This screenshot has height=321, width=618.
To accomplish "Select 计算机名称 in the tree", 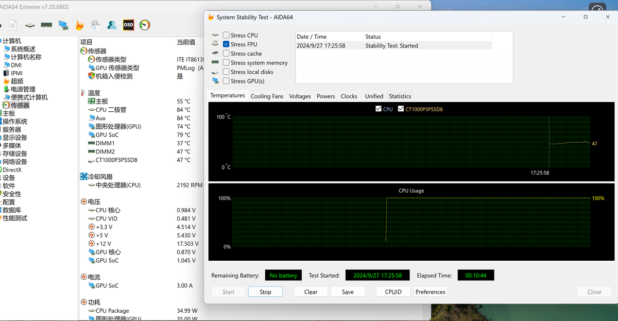I will point(26,57).
